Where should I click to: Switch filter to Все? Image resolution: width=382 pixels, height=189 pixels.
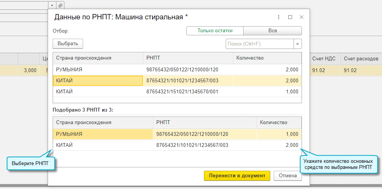coord(273,31)
